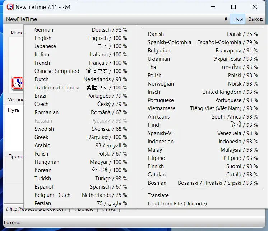Image resolution: width=268 pixels, height=231 pixels.
Task: Select English language option
Action: pos(80,38)
